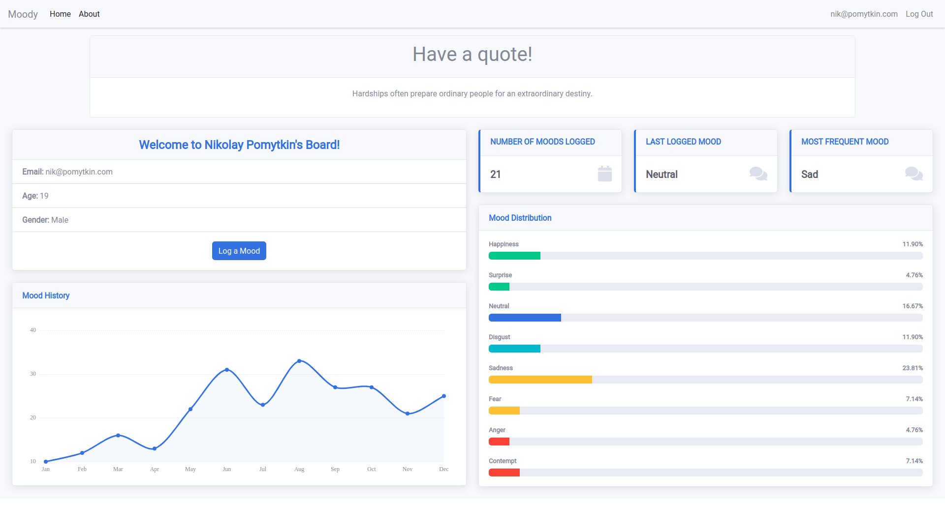Image resolution: width=945 pixels, height=531 pixels.
Task: Click the Mood History panel heading
Action: click(46, 295)
